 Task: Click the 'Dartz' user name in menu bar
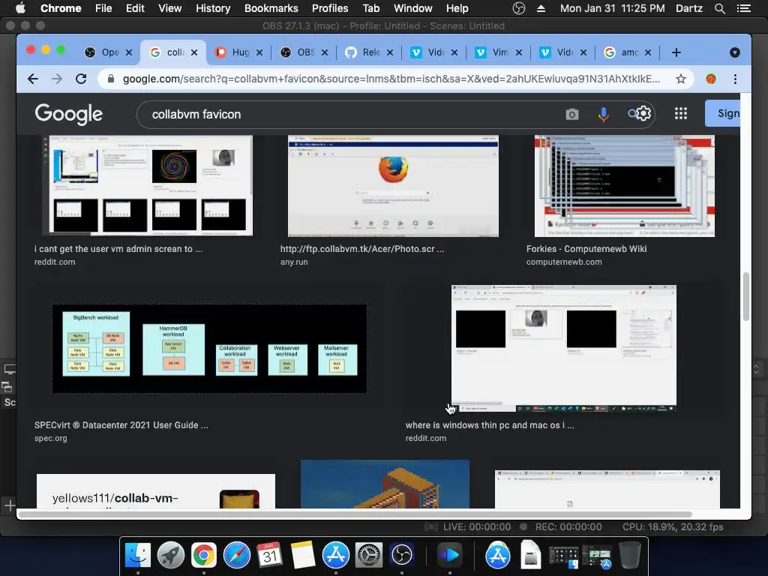(688, 8)
